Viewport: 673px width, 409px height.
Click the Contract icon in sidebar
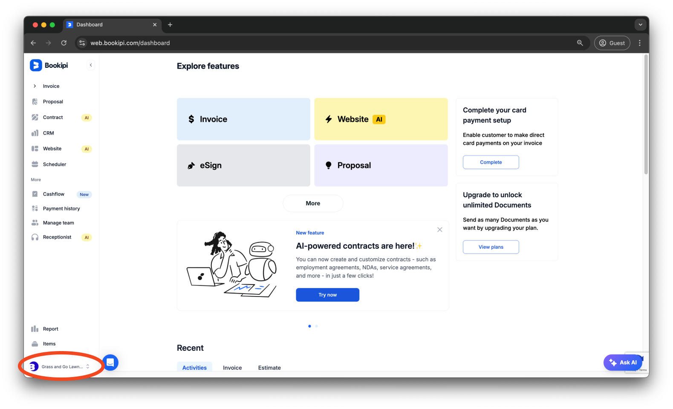click(35, 118)
